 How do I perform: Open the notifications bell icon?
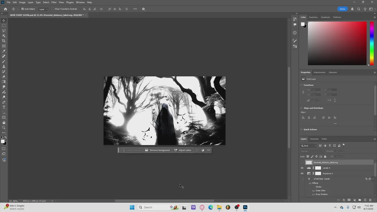[352, 9]
